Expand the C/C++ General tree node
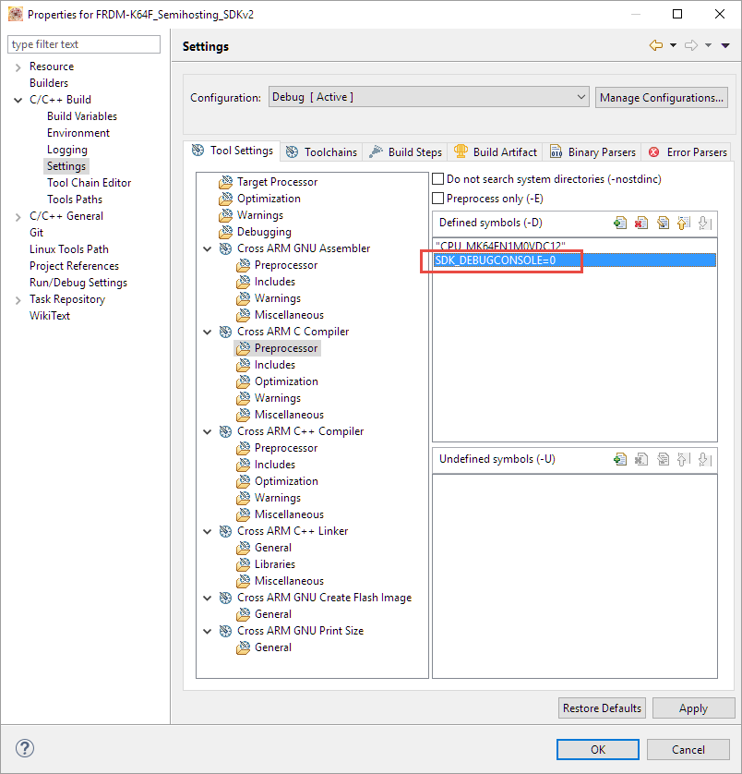The height and width of the screenshot is (774, 742). click(x=18, y=216)
